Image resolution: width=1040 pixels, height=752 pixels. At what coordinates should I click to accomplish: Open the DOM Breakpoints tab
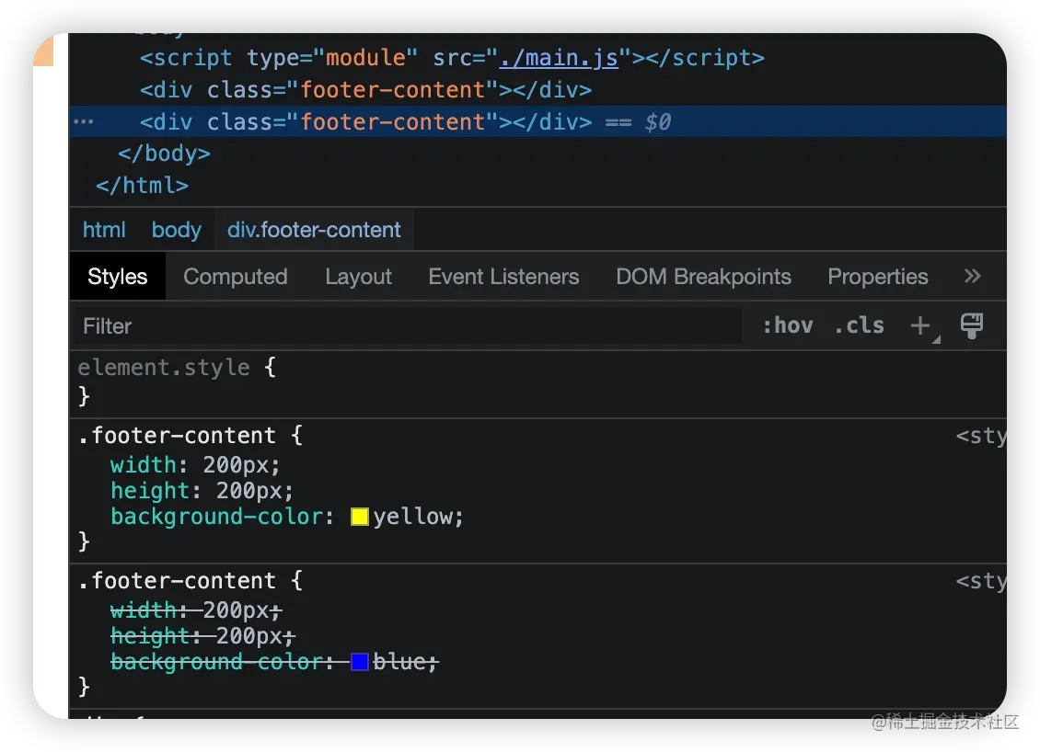coord(703,277)
